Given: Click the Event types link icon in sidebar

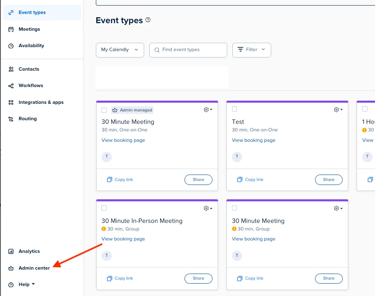Looking at the screenshot, I should [11, 12].
